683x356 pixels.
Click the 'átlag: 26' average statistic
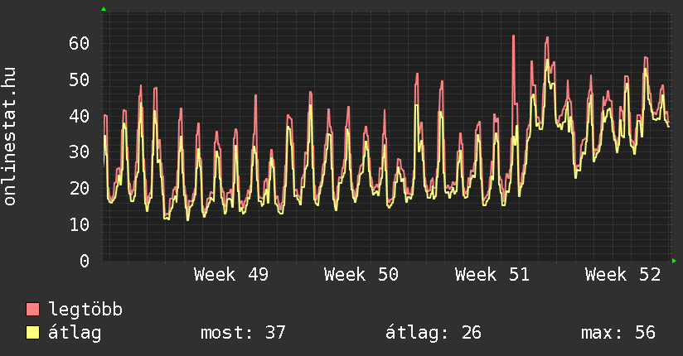(x=434, y=333)
